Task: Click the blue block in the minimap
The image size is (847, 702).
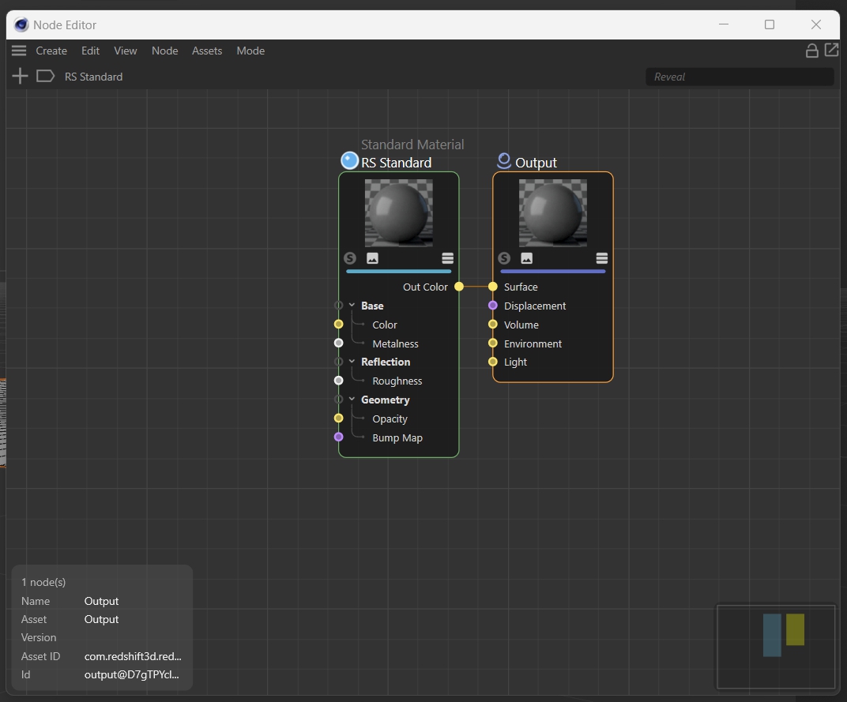Action: coord(772,635)
